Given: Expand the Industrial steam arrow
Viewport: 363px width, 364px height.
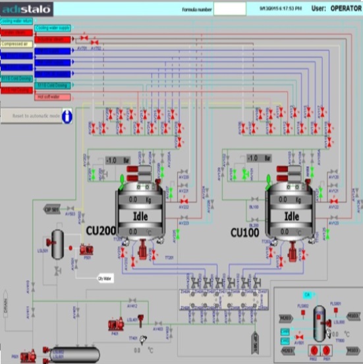Looking at the screenshot, I should [x=73, y=39].
